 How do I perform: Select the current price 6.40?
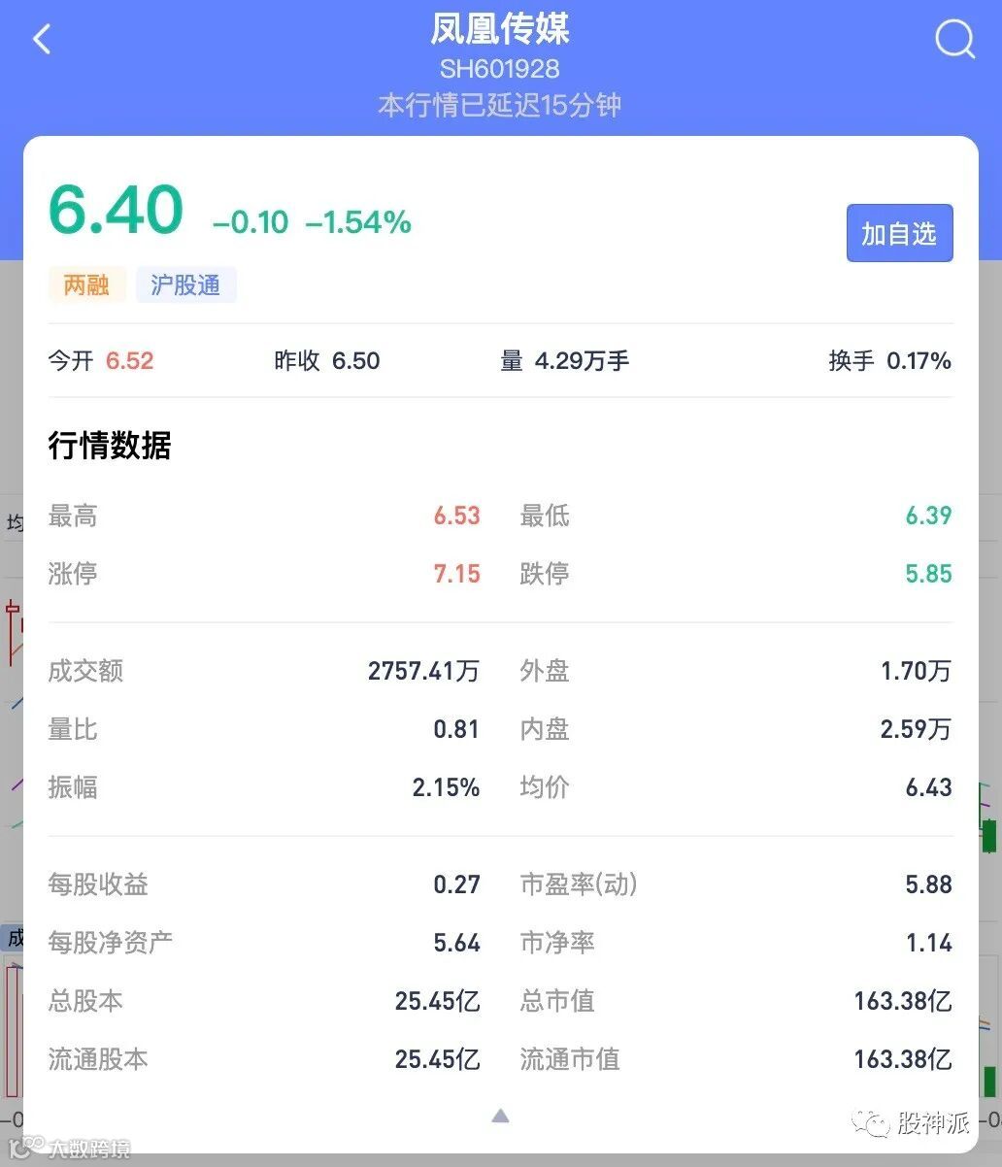coord(116,210)
